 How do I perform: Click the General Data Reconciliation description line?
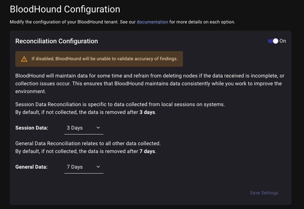[88, 144]
